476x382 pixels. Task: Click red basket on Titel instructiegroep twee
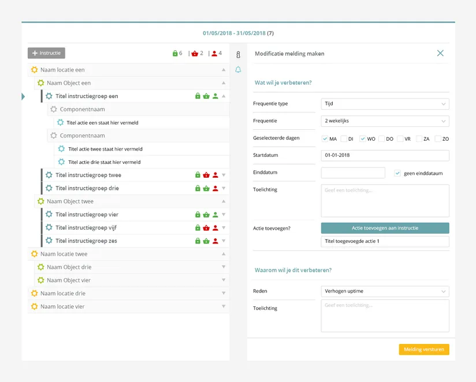click(x=206, y=175)
